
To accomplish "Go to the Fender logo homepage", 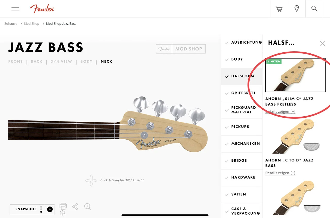I will click(42, 9).
